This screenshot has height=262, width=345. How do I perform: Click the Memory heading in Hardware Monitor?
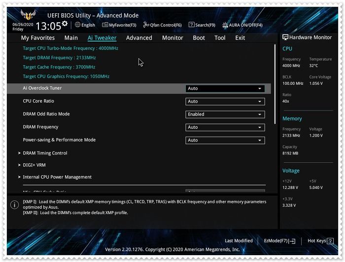point(292,119)
